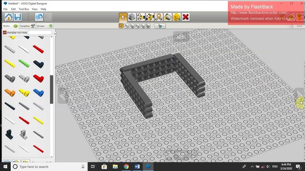
Task: Open the Windows notification center
Action: 298,167
